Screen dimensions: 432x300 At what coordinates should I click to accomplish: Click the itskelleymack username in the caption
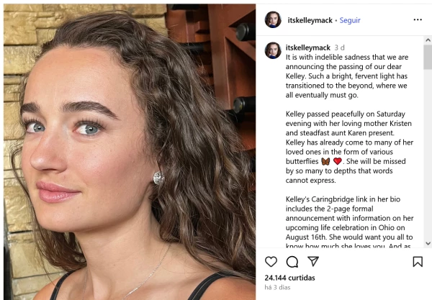click(x=307, y=47)
